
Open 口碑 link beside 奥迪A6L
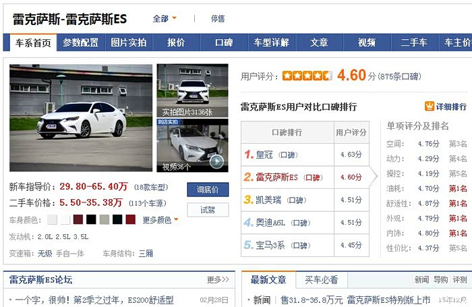[x=301, y=223]
